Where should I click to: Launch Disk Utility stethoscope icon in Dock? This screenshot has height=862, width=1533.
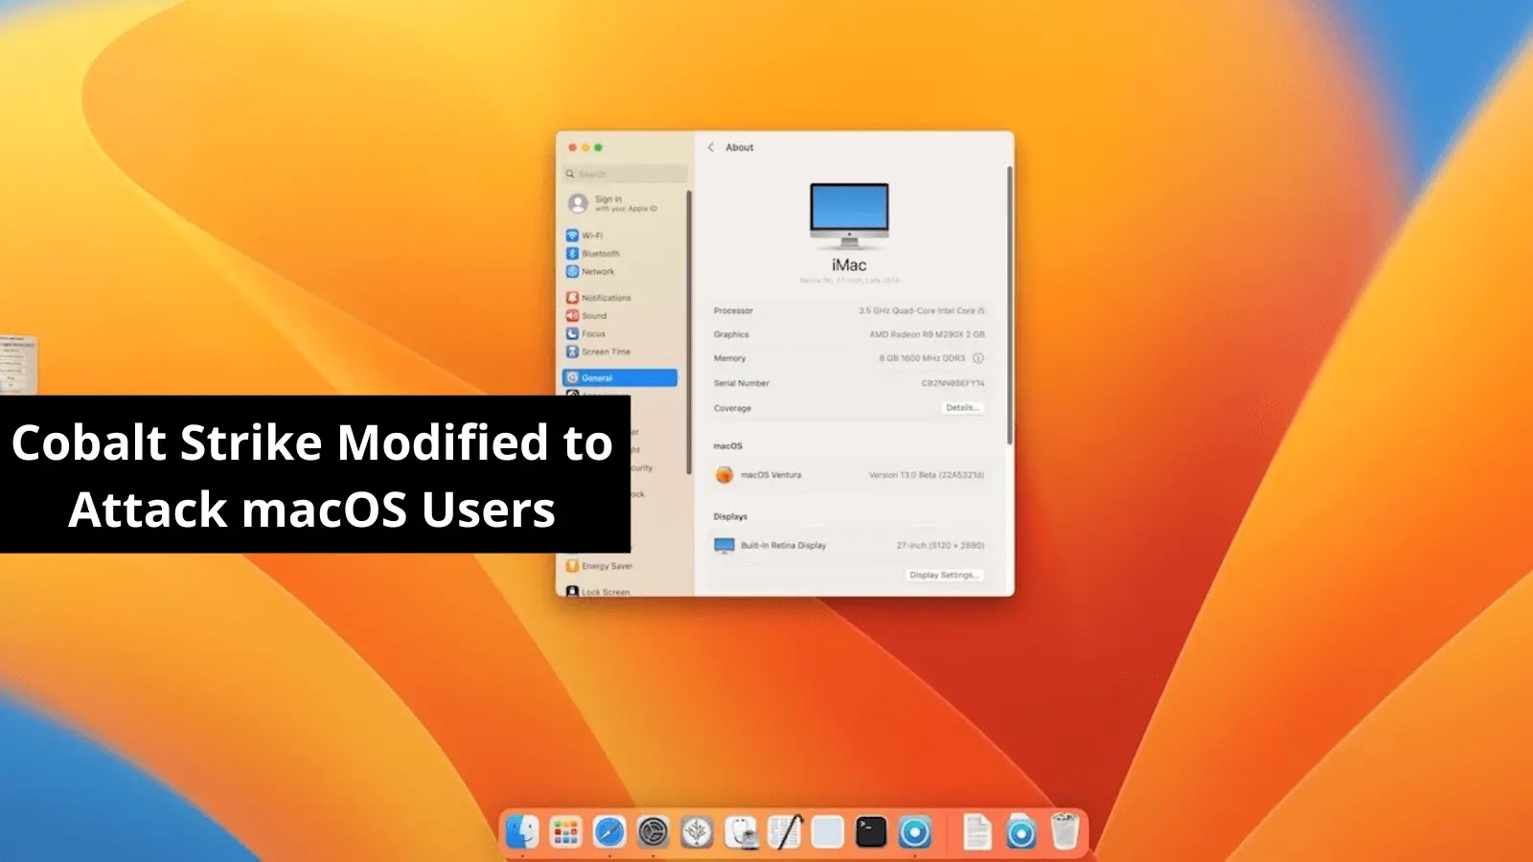tap(741, 832)
